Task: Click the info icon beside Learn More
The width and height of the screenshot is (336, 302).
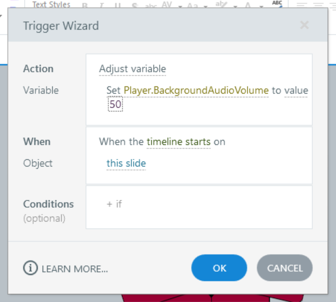Action: (x=30, y=268)
